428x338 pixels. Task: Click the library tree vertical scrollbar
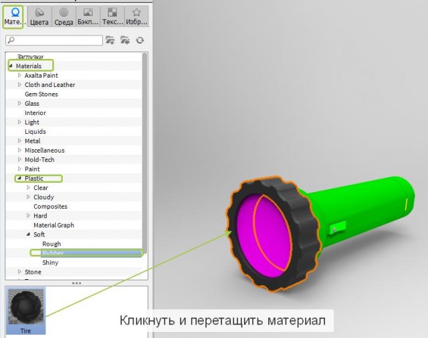tap(144, 153)
